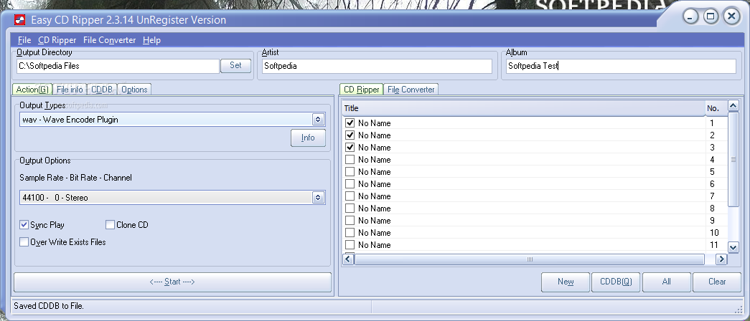Select the CD Ripper panel tab
Image resolution: width=750 pixels, height=321 pixels.
point(361,90)
